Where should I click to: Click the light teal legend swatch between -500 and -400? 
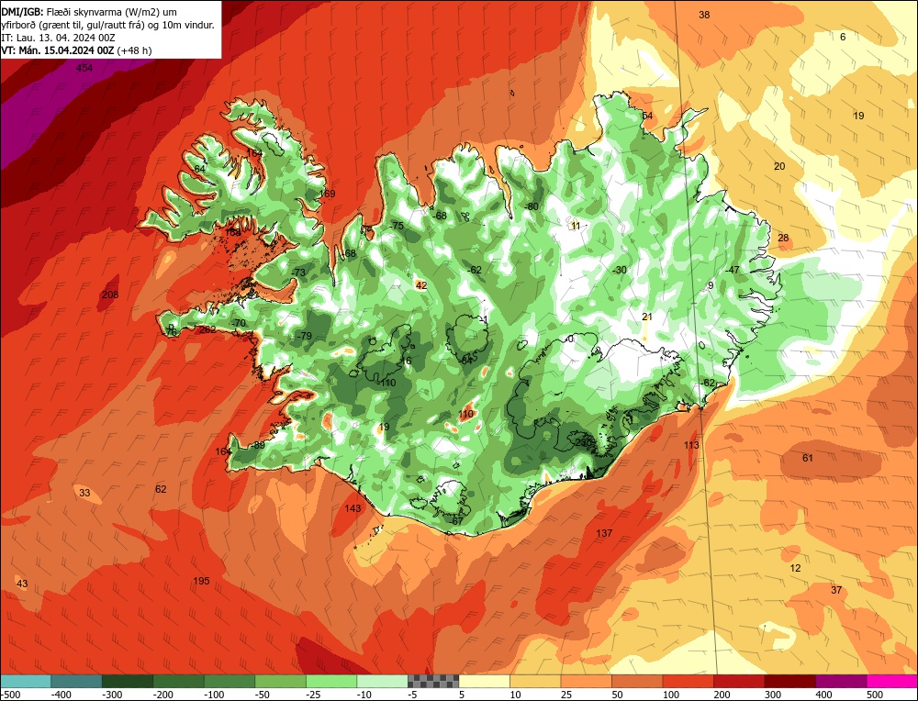tap(26, 681)
